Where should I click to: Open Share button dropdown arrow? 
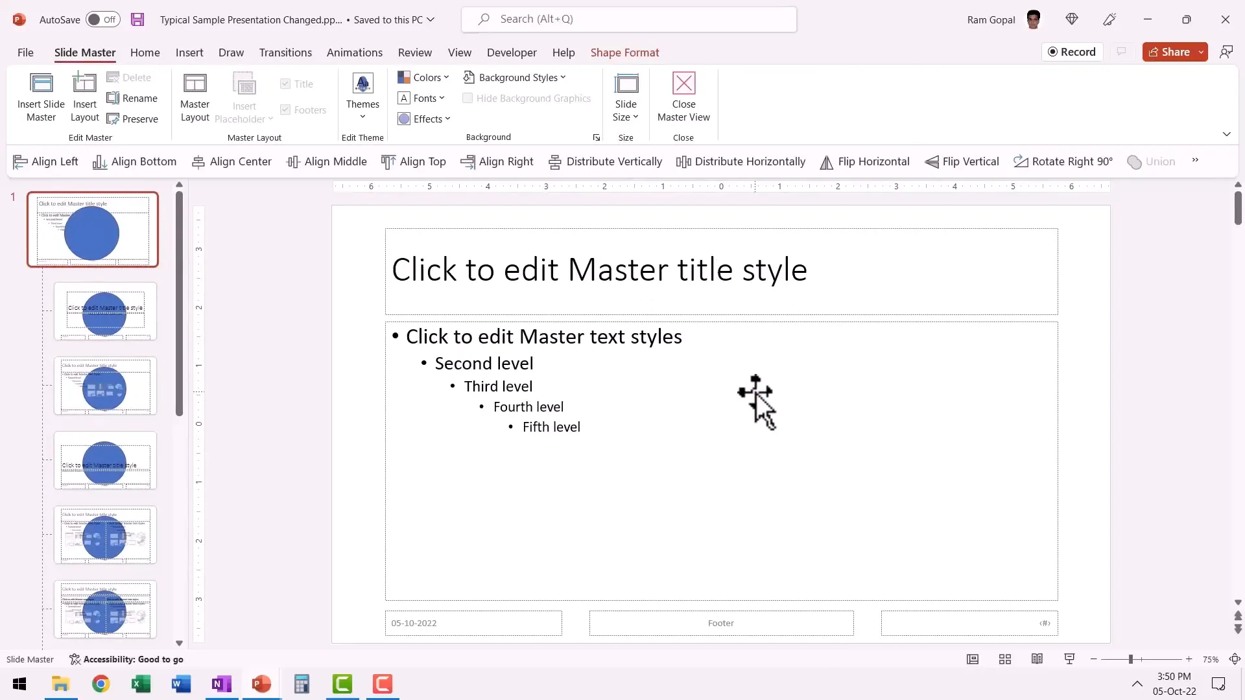tap(1202, 52)
